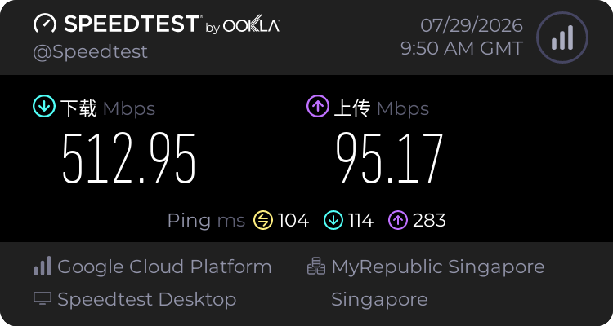
Task: Click the cyan download ping icon beside 114
Action: click(333, 220)
